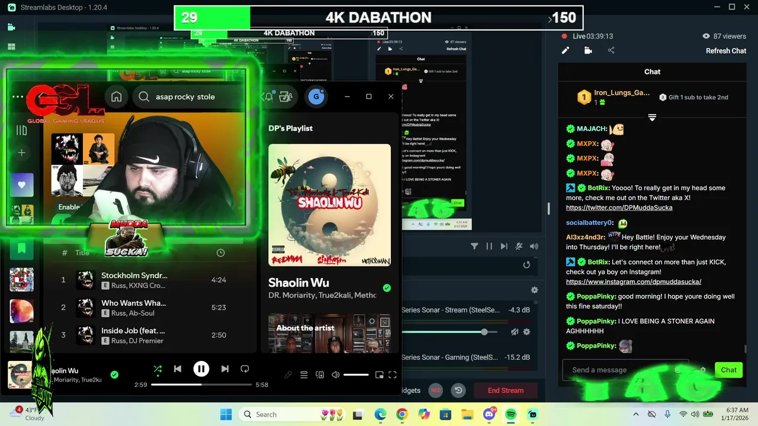The height and width of the screenshot is (426, 758).
Task: Open the Streamlabs camera clip icon
Action: pyautogui.click(x=588, y=50)
